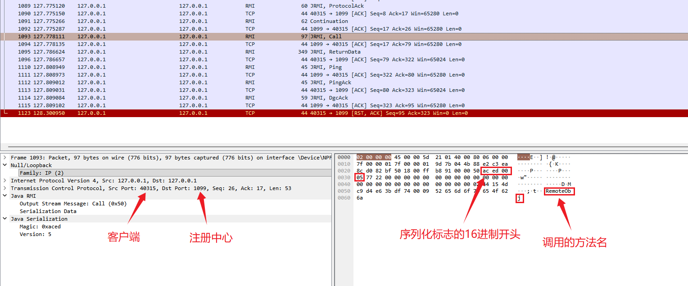Collapse the Java Serialization section
The width and height of the screenshot is (688, 286).
(x=5, y=219)
